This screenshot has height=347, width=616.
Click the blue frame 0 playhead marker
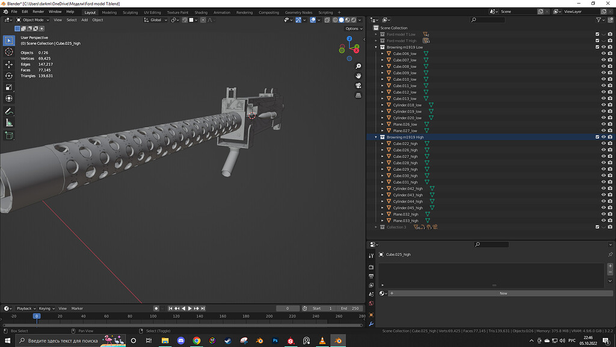(37, 316)
